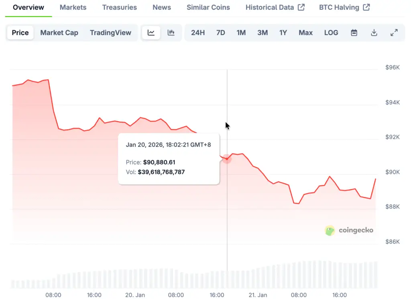Show Max time range

[305, 33]
